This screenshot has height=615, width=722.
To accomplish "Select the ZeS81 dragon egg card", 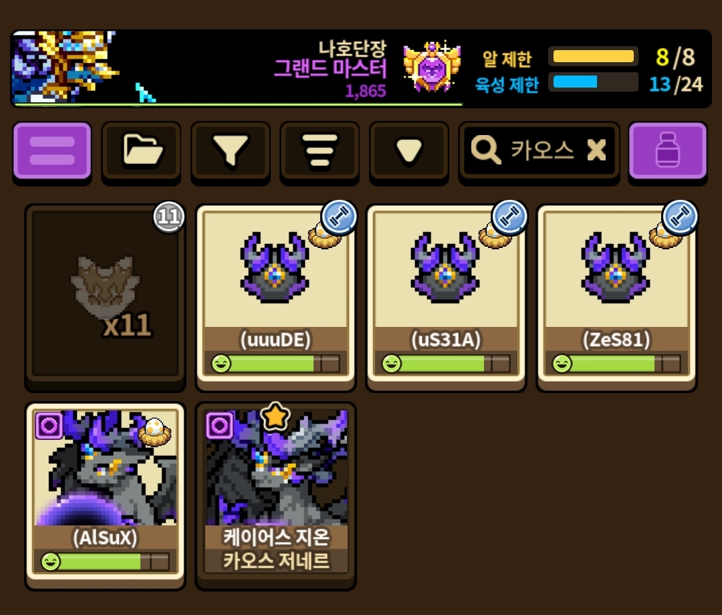I will coord(616,295).
